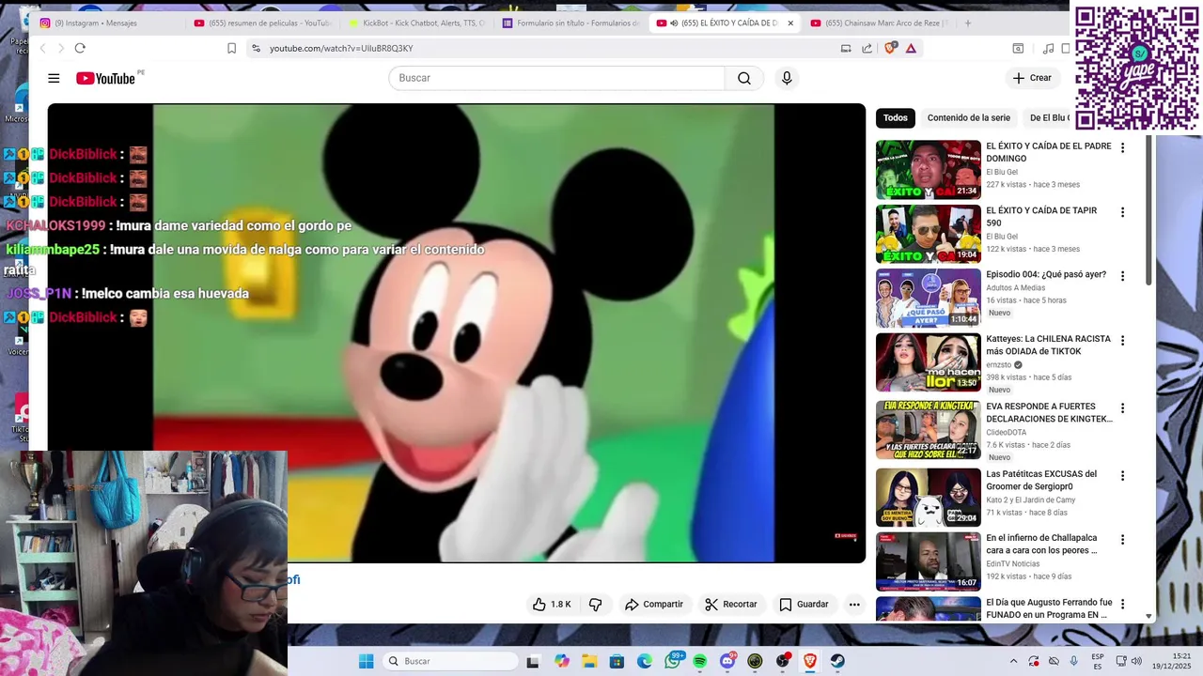Viewport: 1203px width, 676px height.
Task: Open more options for Eva Responde video
Action: point(1122,408)
